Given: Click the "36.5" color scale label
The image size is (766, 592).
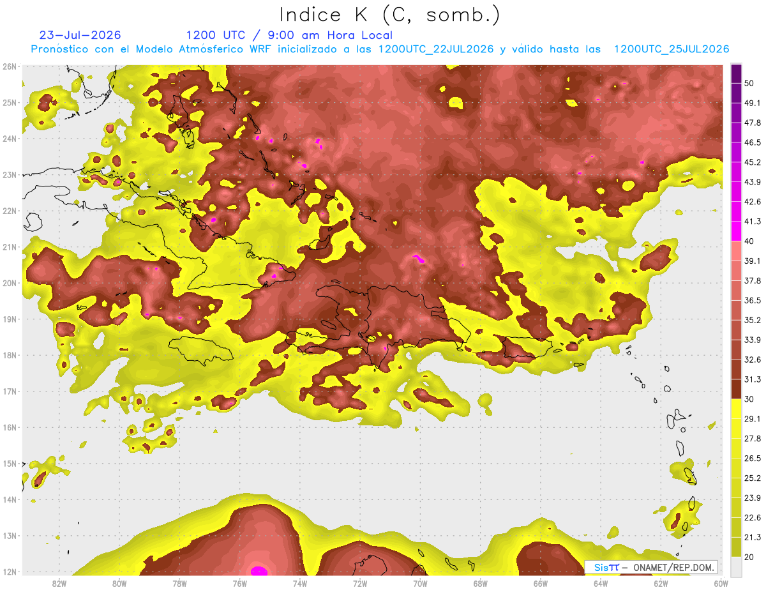Looking at the screenshot, I should point(753,300).
